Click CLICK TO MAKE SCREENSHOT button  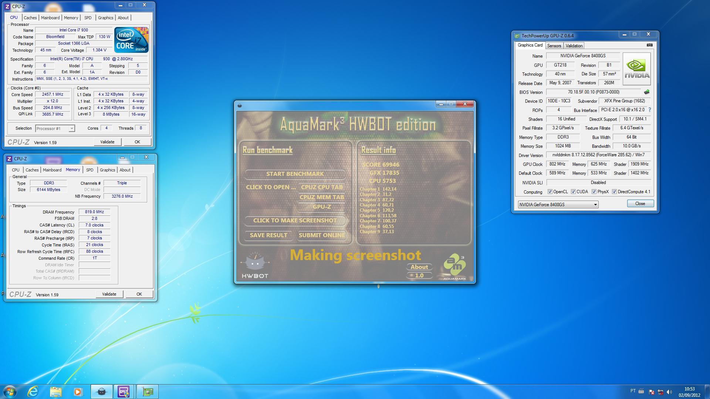pyautogui.click(x=295, y=220)
